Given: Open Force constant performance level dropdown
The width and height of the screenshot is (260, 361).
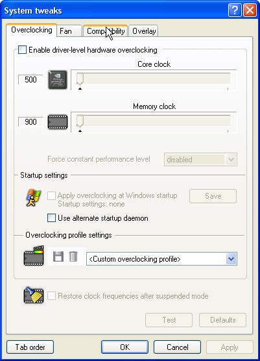Looking at the screenshot, I should click(x=231, y=159).
